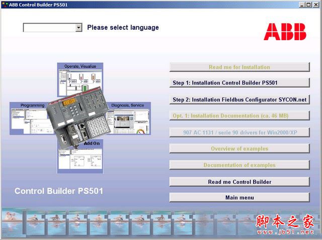
Task: Click the Add On thumbnail
Action: click(x=80, y=157)
